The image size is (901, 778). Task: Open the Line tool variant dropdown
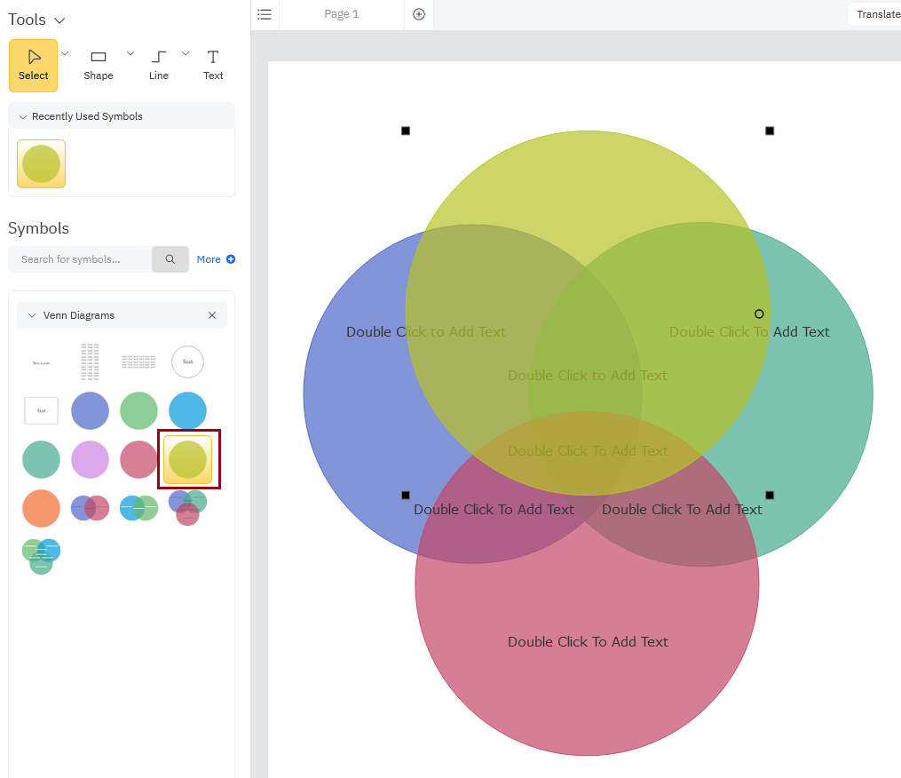tap(186, 52)
